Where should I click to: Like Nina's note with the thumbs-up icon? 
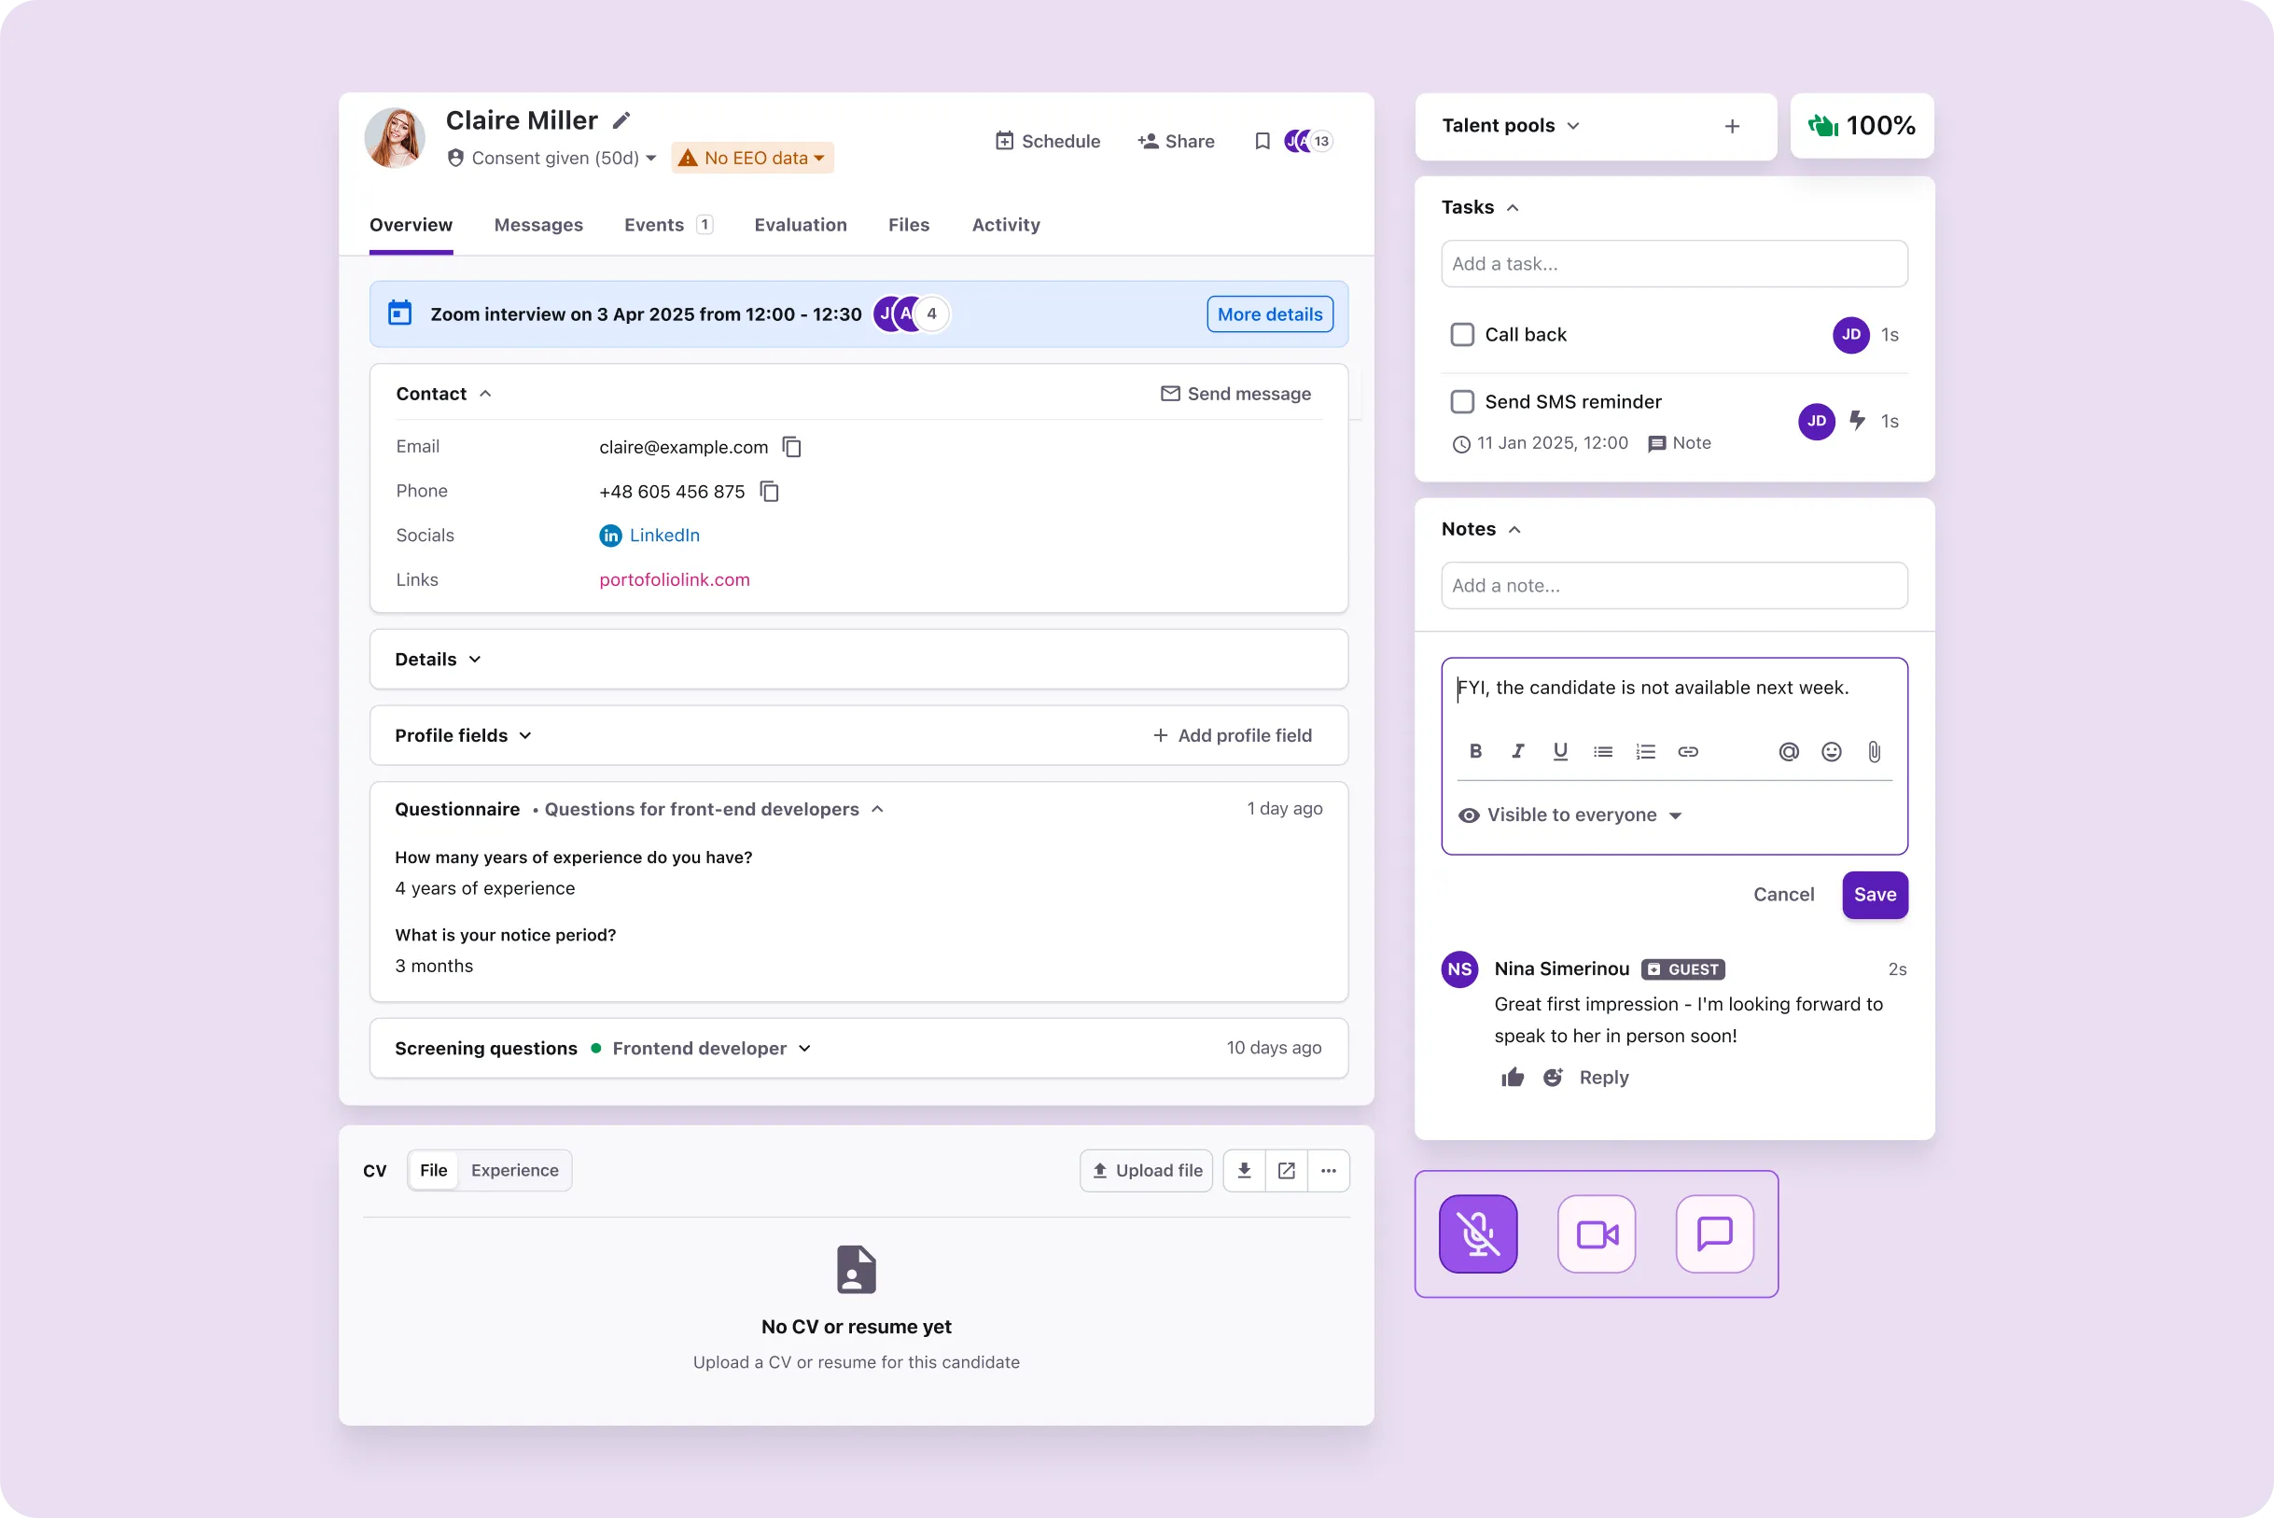[1513, 1078]
